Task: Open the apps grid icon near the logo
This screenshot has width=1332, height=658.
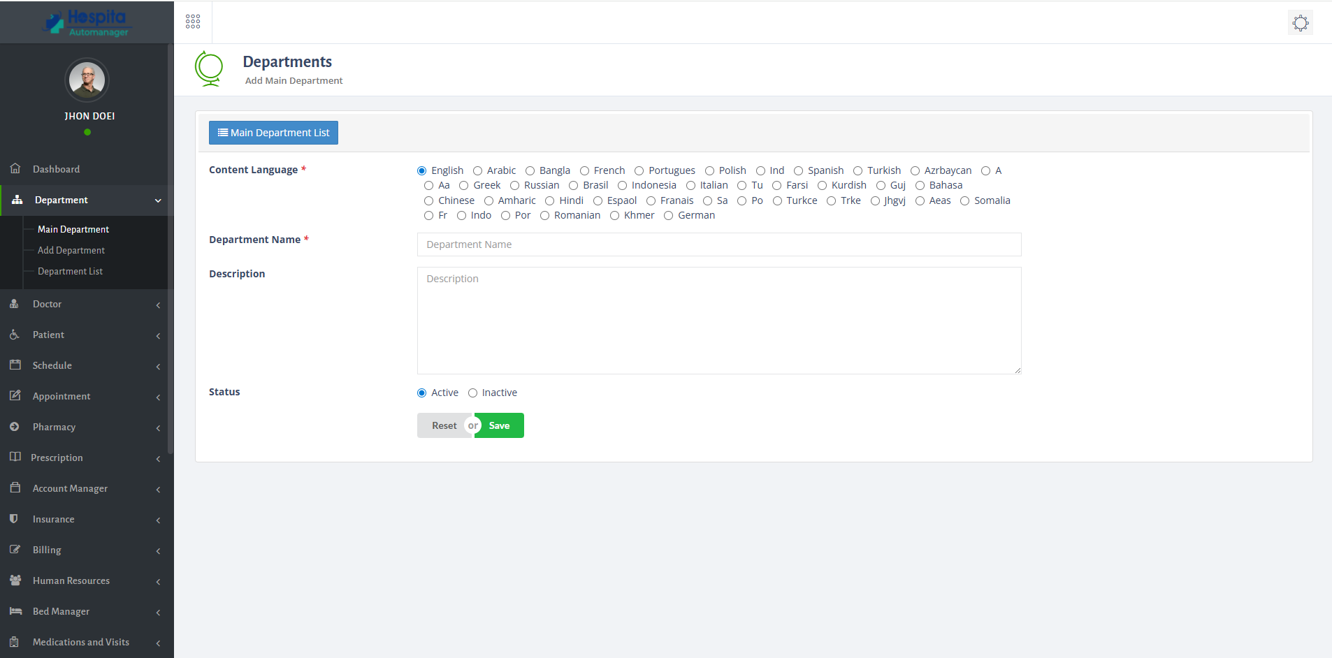Action: click(194, 21)
